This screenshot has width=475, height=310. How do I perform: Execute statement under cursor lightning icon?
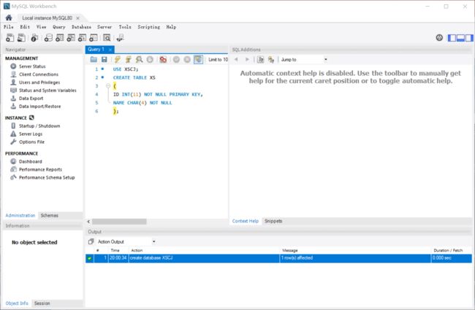click(x=128, y=60)
